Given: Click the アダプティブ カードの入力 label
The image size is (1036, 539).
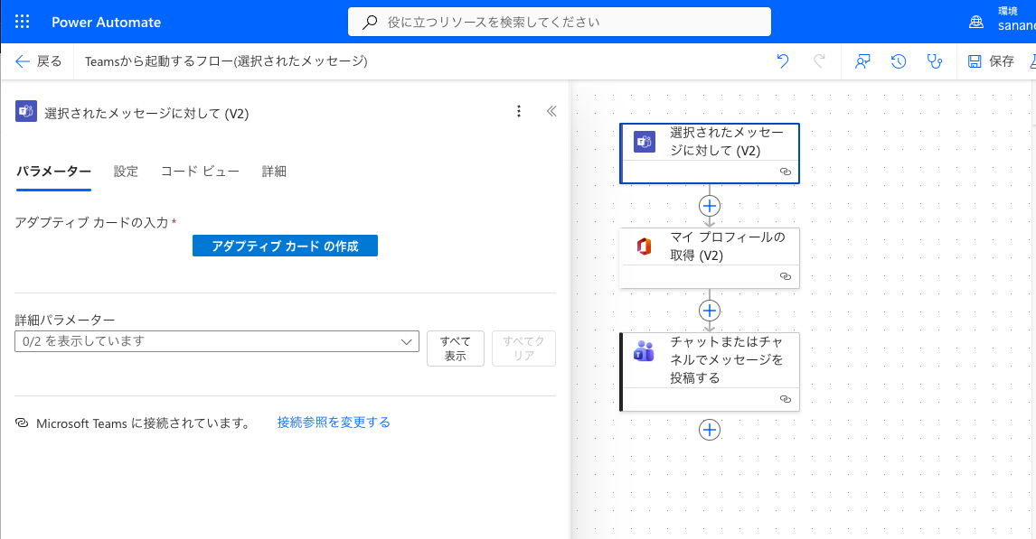Looking at the screenshot, I should 92,222.
